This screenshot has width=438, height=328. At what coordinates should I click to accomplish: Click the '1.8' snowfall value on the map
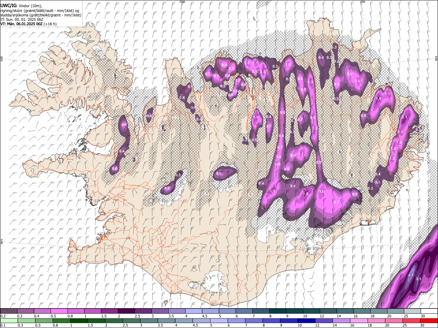[306, 194]
